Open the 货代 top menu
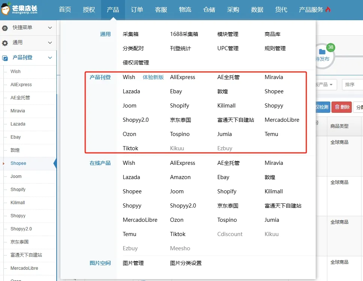363x281 pixels. 281,9
